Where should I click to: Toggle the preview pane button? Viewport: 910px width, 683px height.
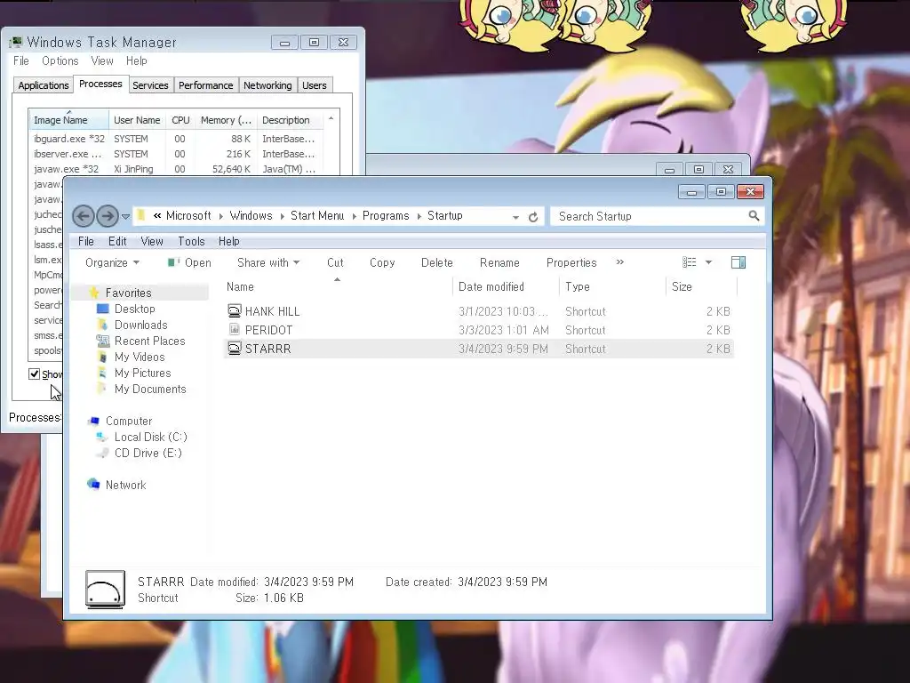[738, 262]
